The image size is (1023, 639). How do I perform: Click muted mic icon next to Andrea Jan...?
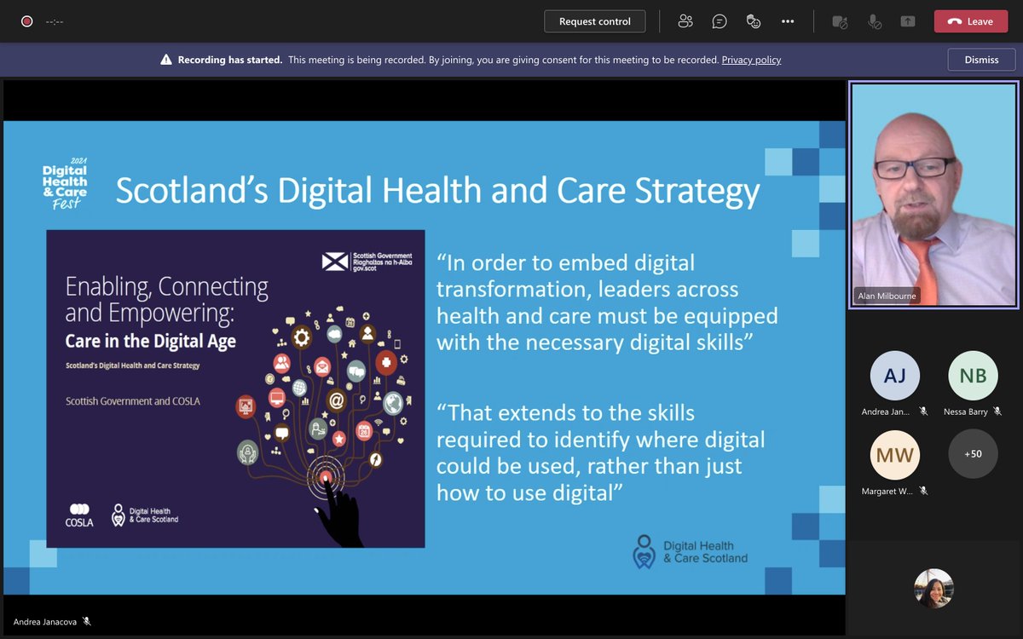tap(923, 412)
